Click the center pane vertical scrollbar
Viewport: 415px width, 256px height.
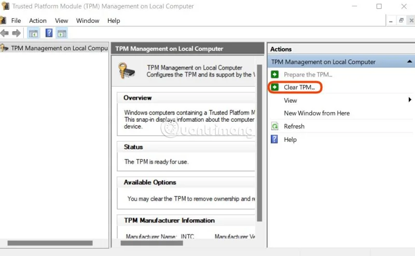pyautogui.click(x=259, y=143)
